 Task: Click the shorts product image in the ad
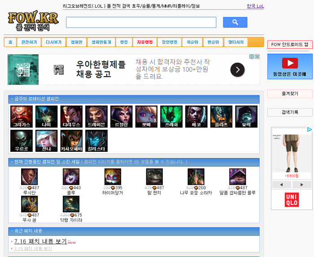[x=292, y=153]
